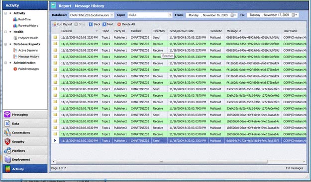Collapse the Database Reports tree group

(5, 44)
